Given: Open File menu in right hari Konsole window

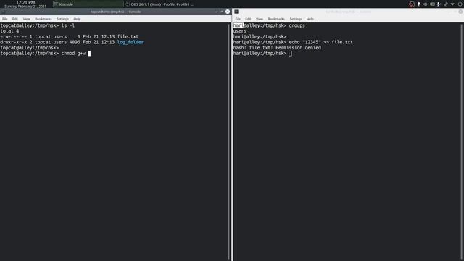Looking at the screenshot, I should click(x=238, y=19).
